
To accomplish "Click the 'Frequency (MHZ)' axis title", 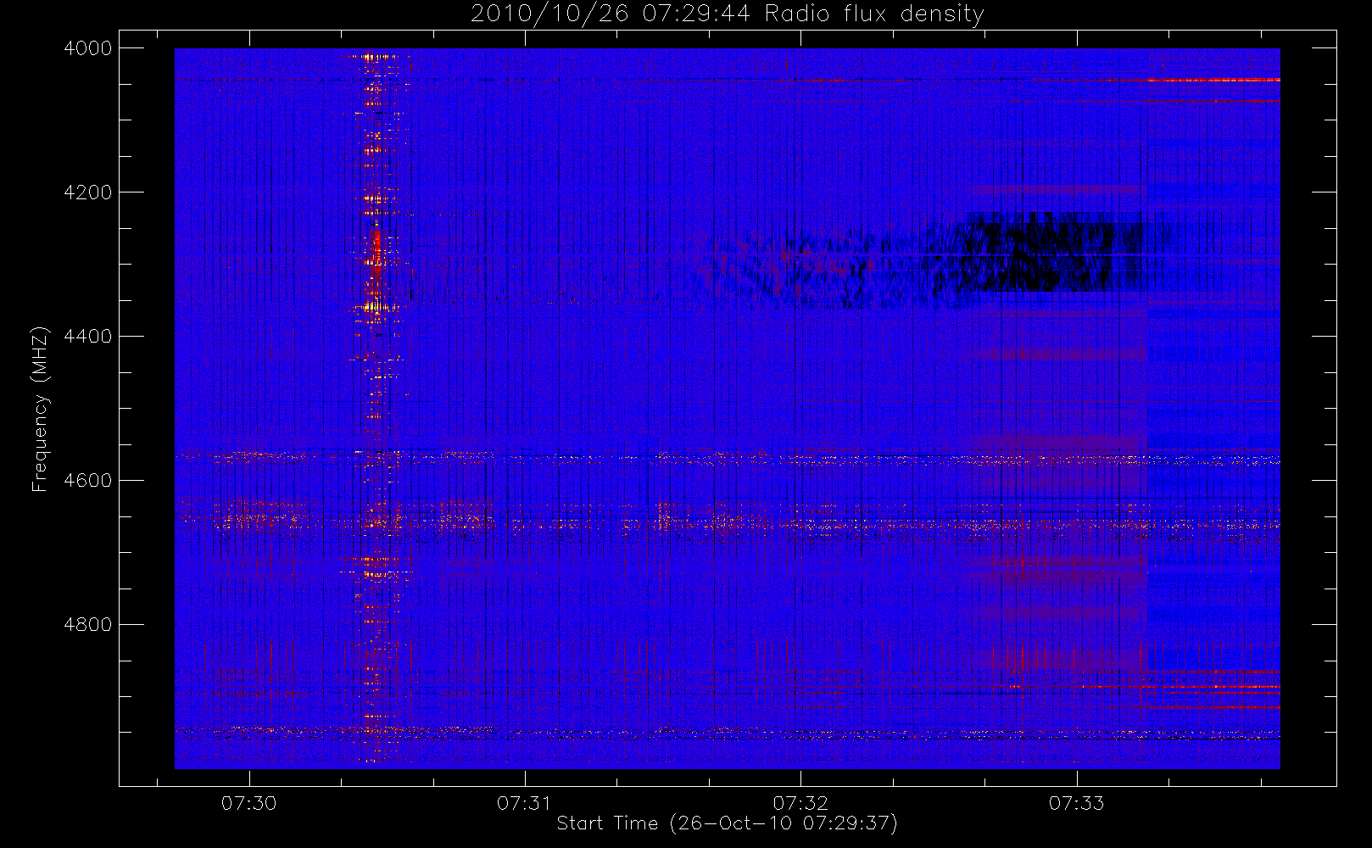I will pyautogui.click(x=40, y=409).
